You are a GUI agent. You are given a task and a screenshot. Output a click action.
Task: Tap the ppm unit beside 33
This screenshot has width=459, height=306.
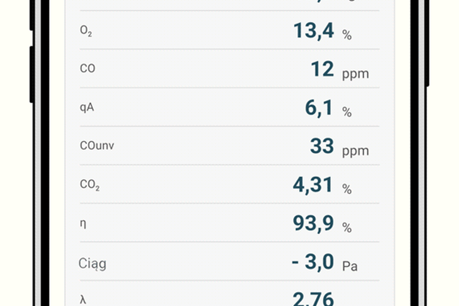click(355, 151)
